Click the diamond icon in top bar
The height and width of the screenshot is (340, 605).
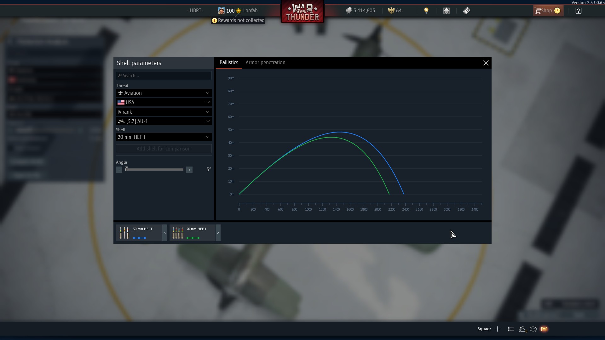(x=447, y=11)
